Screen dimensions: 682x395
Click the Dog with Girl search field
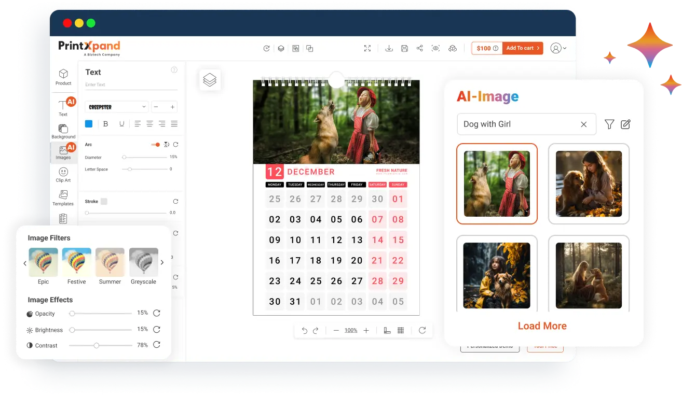pos(526,124)
